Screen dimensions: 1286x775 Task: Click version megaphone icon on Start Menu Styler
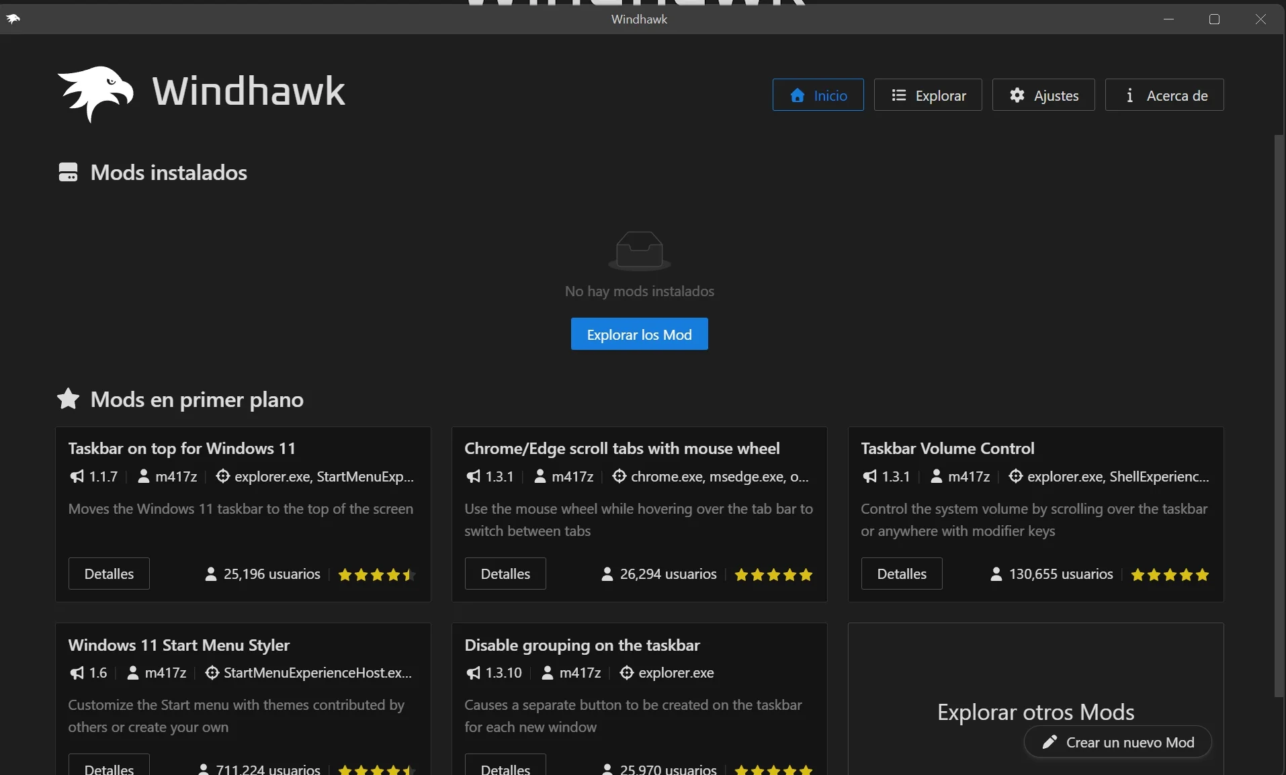77,672
